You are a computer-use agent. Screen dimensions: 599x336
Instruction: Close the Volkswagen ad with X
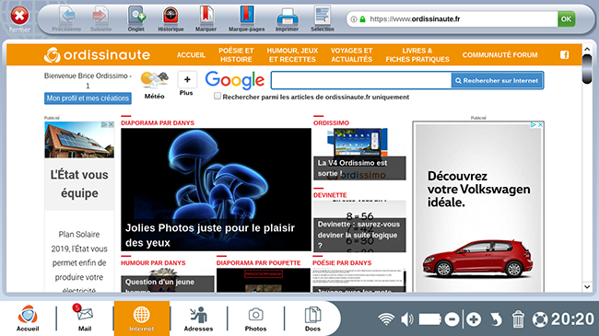[x=540, y=125]
